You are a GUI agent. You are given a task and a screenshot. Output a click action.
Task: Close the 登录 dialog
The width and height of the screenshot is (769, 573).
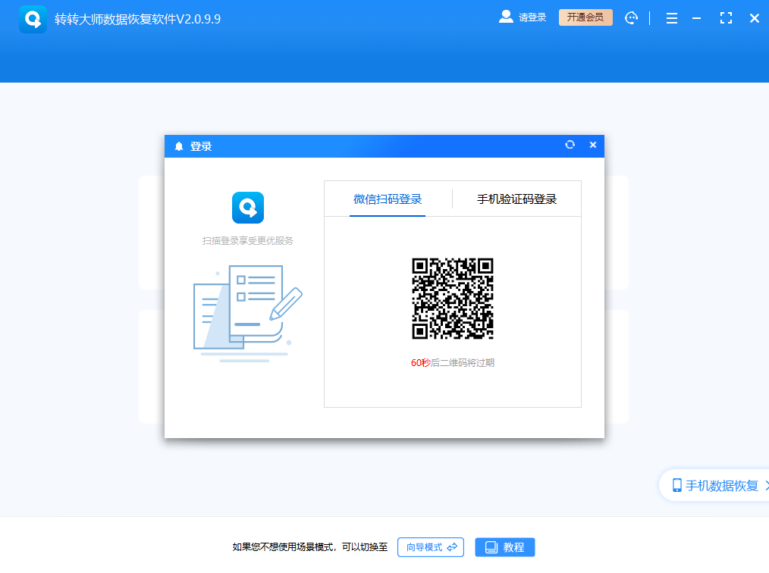593,145
